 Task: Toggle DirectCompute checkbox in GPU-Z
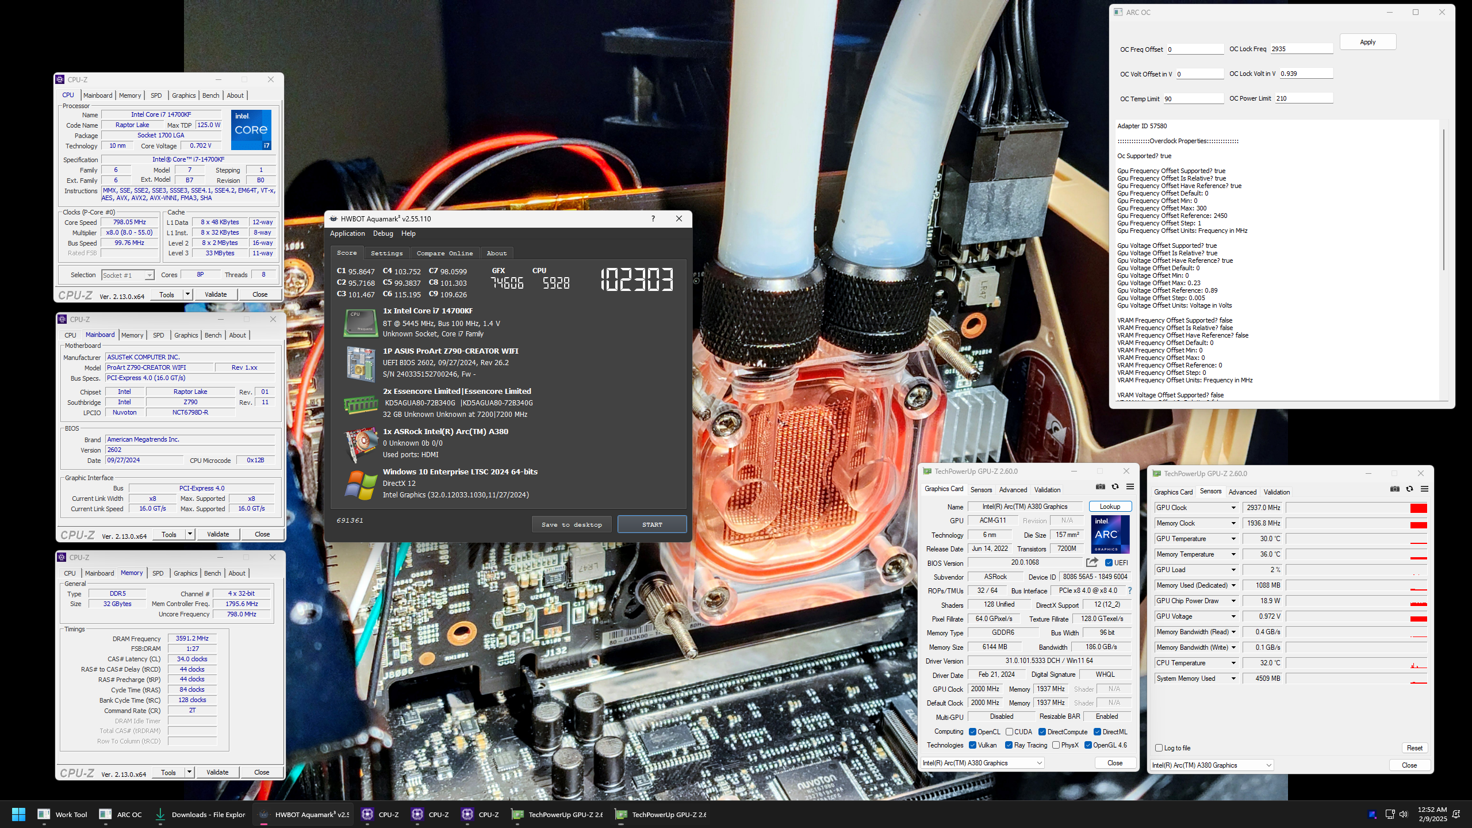(1042, 732)
